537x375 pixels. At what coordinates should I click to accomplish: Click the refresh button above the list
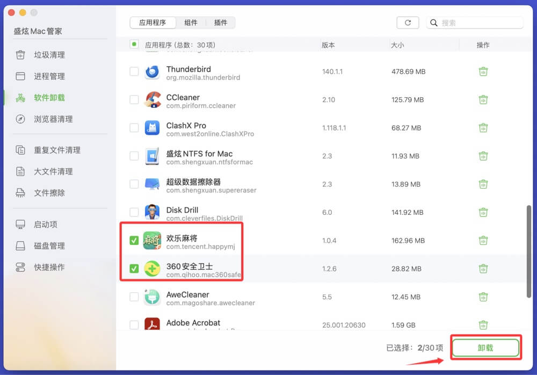[x=408, y=23]
